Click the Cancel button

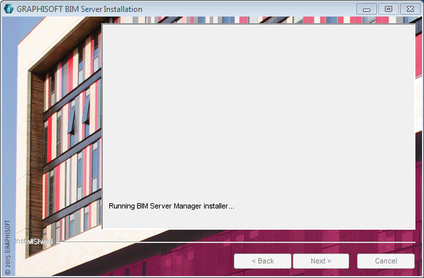click(x=386, y=261)
